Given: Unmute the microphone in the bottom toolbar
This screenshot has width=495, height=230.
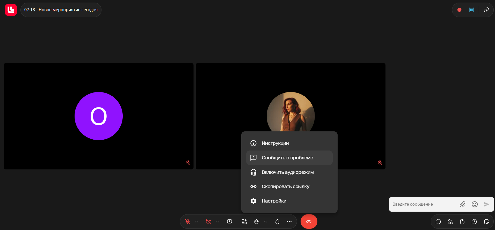Looking at the screenshot, I should [188, 222].
